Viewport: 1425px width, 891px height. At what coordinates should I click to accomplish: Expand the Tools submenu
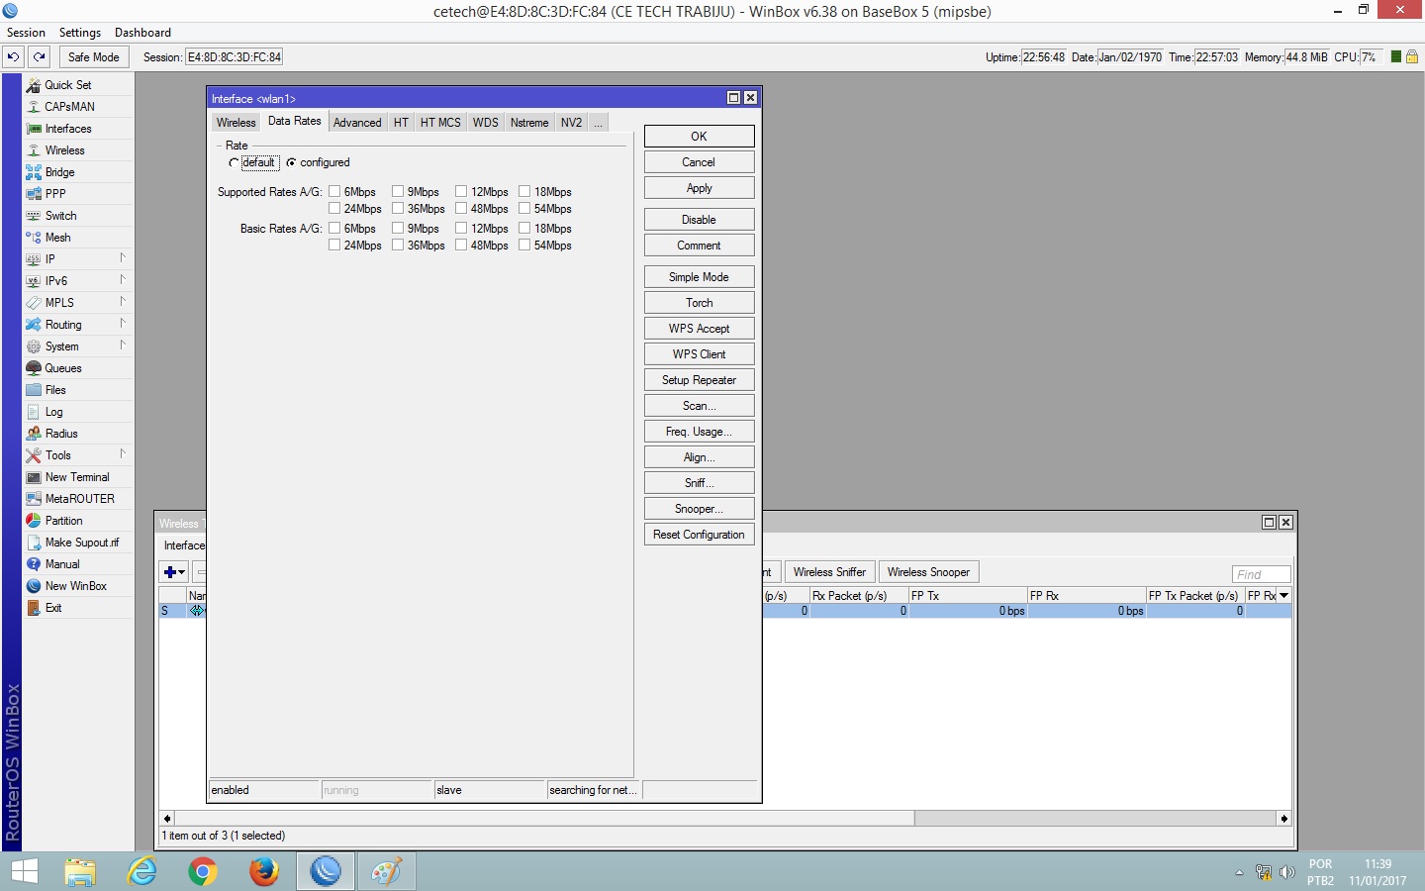pyautogui.click(x=123, y=454)
